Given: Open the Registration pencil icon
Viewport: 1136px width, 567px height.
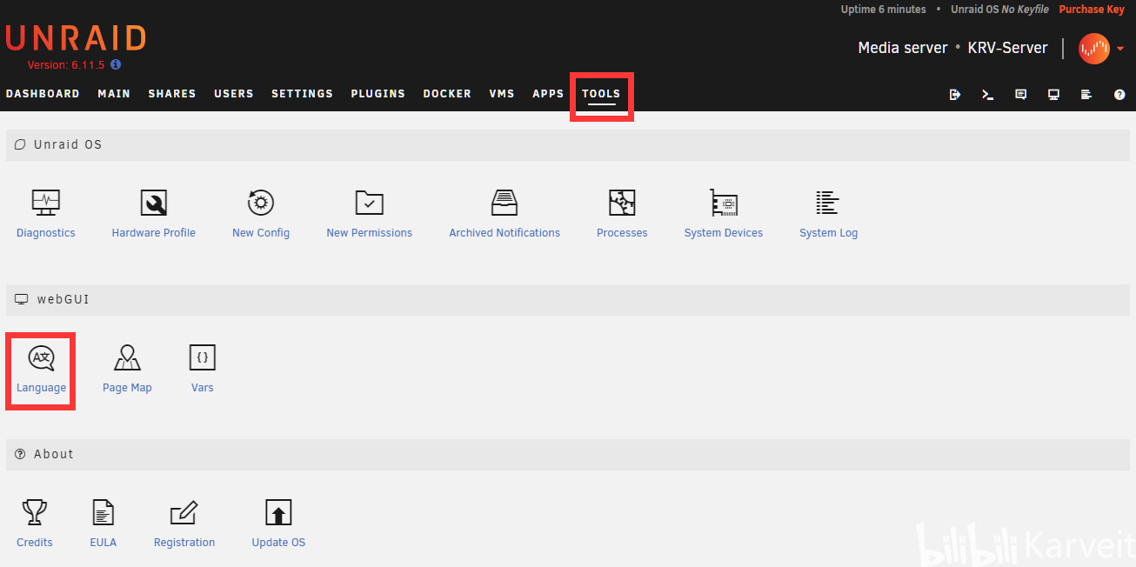Looking at the screenshot, I should pyautogui.click(x=184, y=512).
